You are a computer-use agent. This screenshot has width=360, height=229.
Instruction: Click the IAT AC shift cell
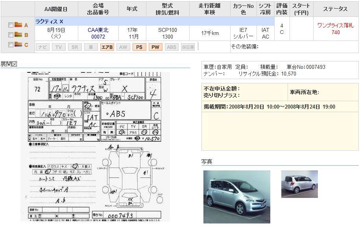click(x=265, y=33)
